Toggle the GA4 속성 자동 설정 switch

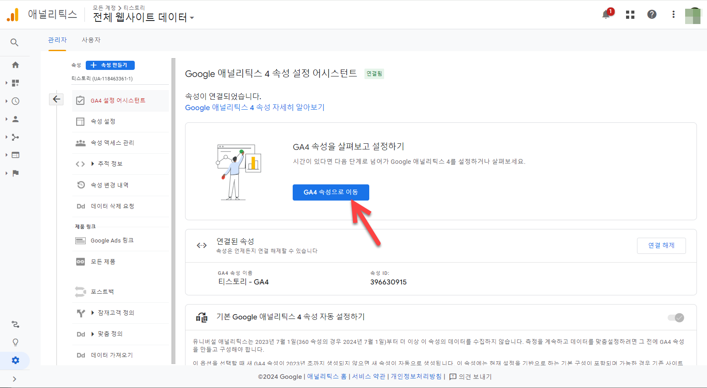[x=676, y=318]
